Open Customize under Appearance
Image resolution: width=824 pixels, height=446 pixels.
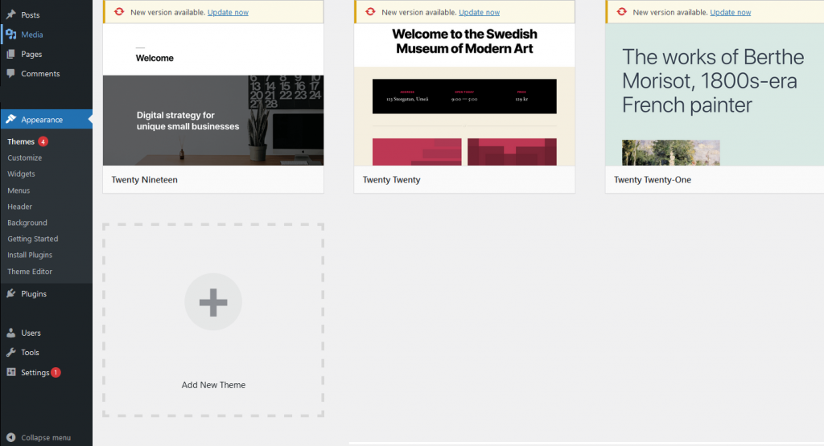25,158
